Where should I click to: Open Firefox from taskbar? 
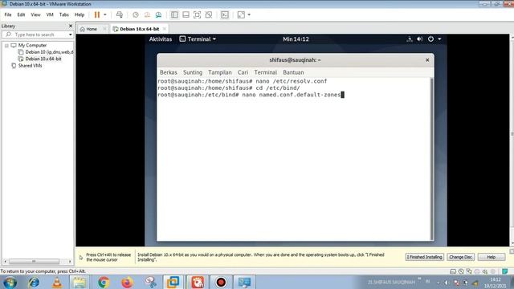(x=127, y=283)
